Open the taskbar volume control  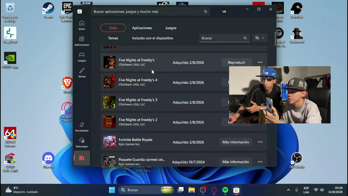[322, 190]
